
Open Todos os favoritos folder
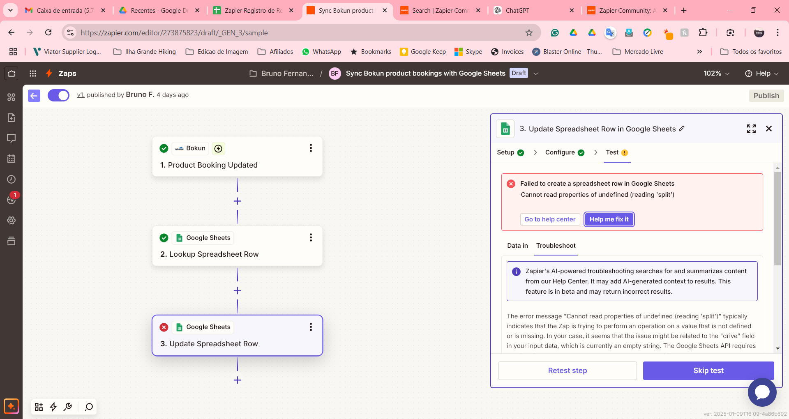pos(751,52)
